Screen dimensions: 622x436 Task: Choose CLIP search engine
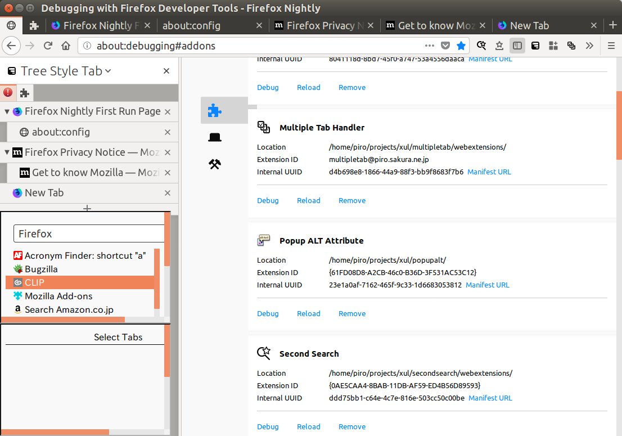pos(80,282)
